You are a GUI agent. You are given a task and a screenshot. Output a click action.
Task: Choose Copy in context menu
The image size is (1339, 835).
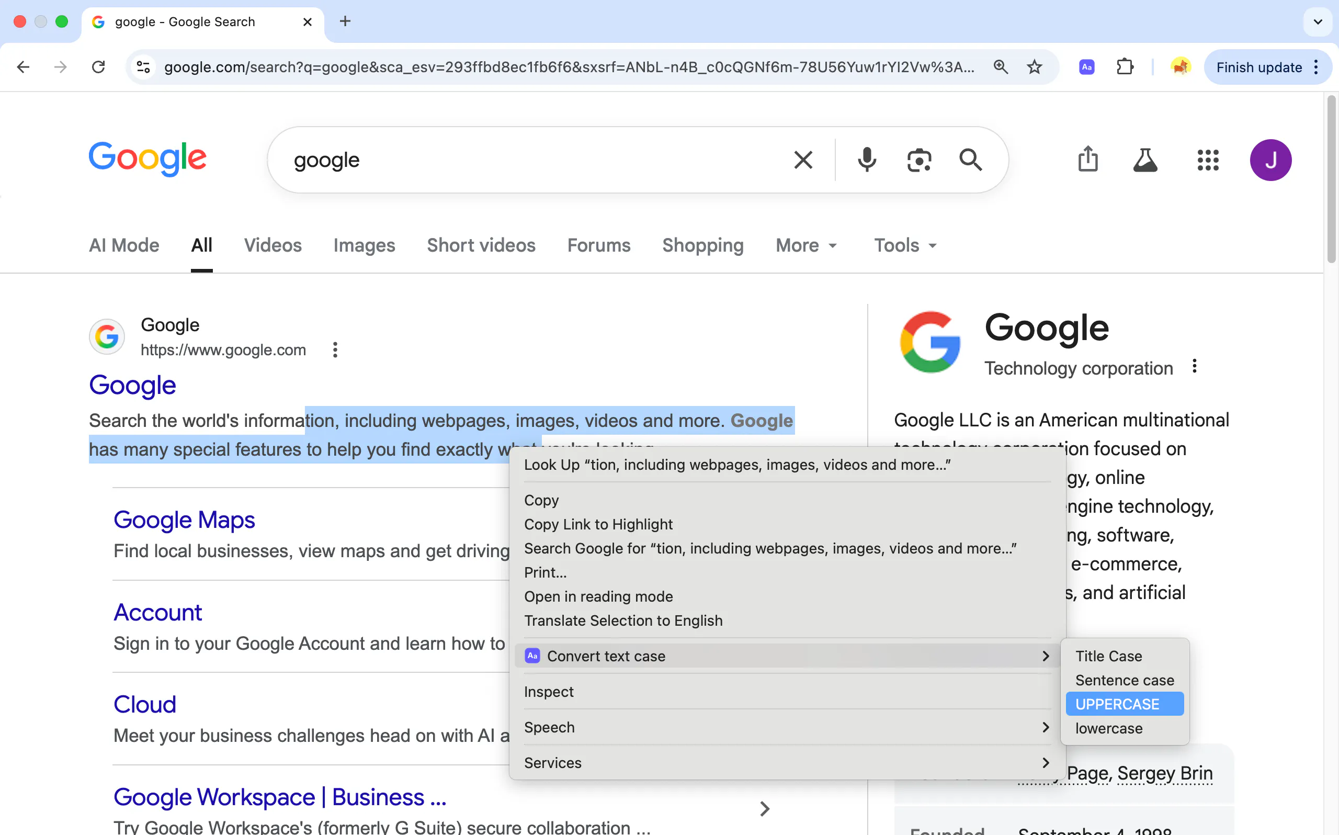click(787, 500)
